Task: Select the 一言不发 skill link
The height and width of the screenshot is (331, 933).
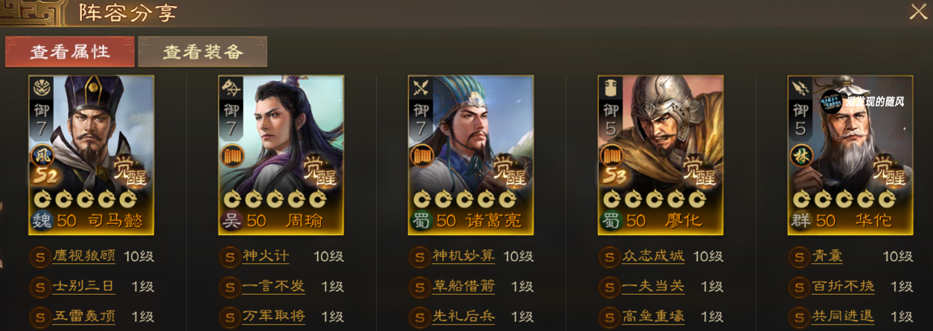Action: 273,286
